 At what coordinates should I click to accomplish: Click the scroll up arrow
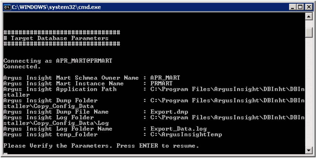(x=309, y=17)
